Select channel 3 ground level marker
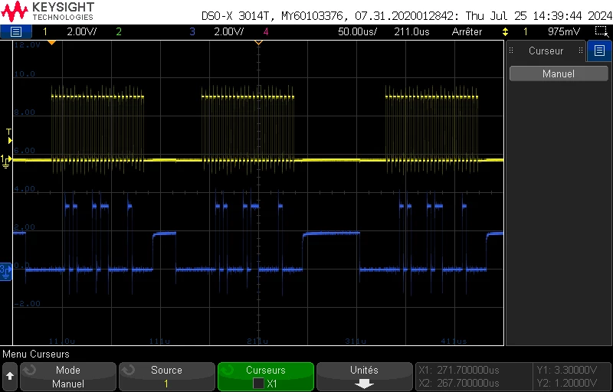This screenshot has height=392, width=613. (5, 272)
